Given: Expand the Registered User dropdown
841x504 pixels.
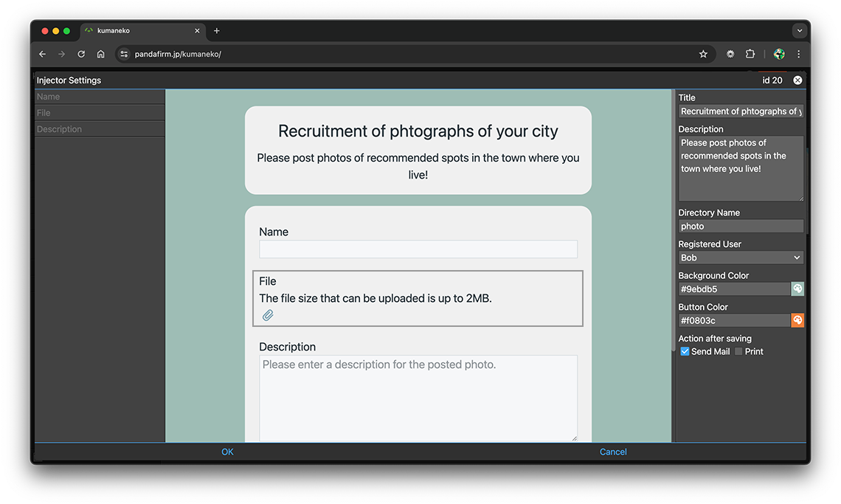Looking at the screenshot, I should click(x=741, y=258).
